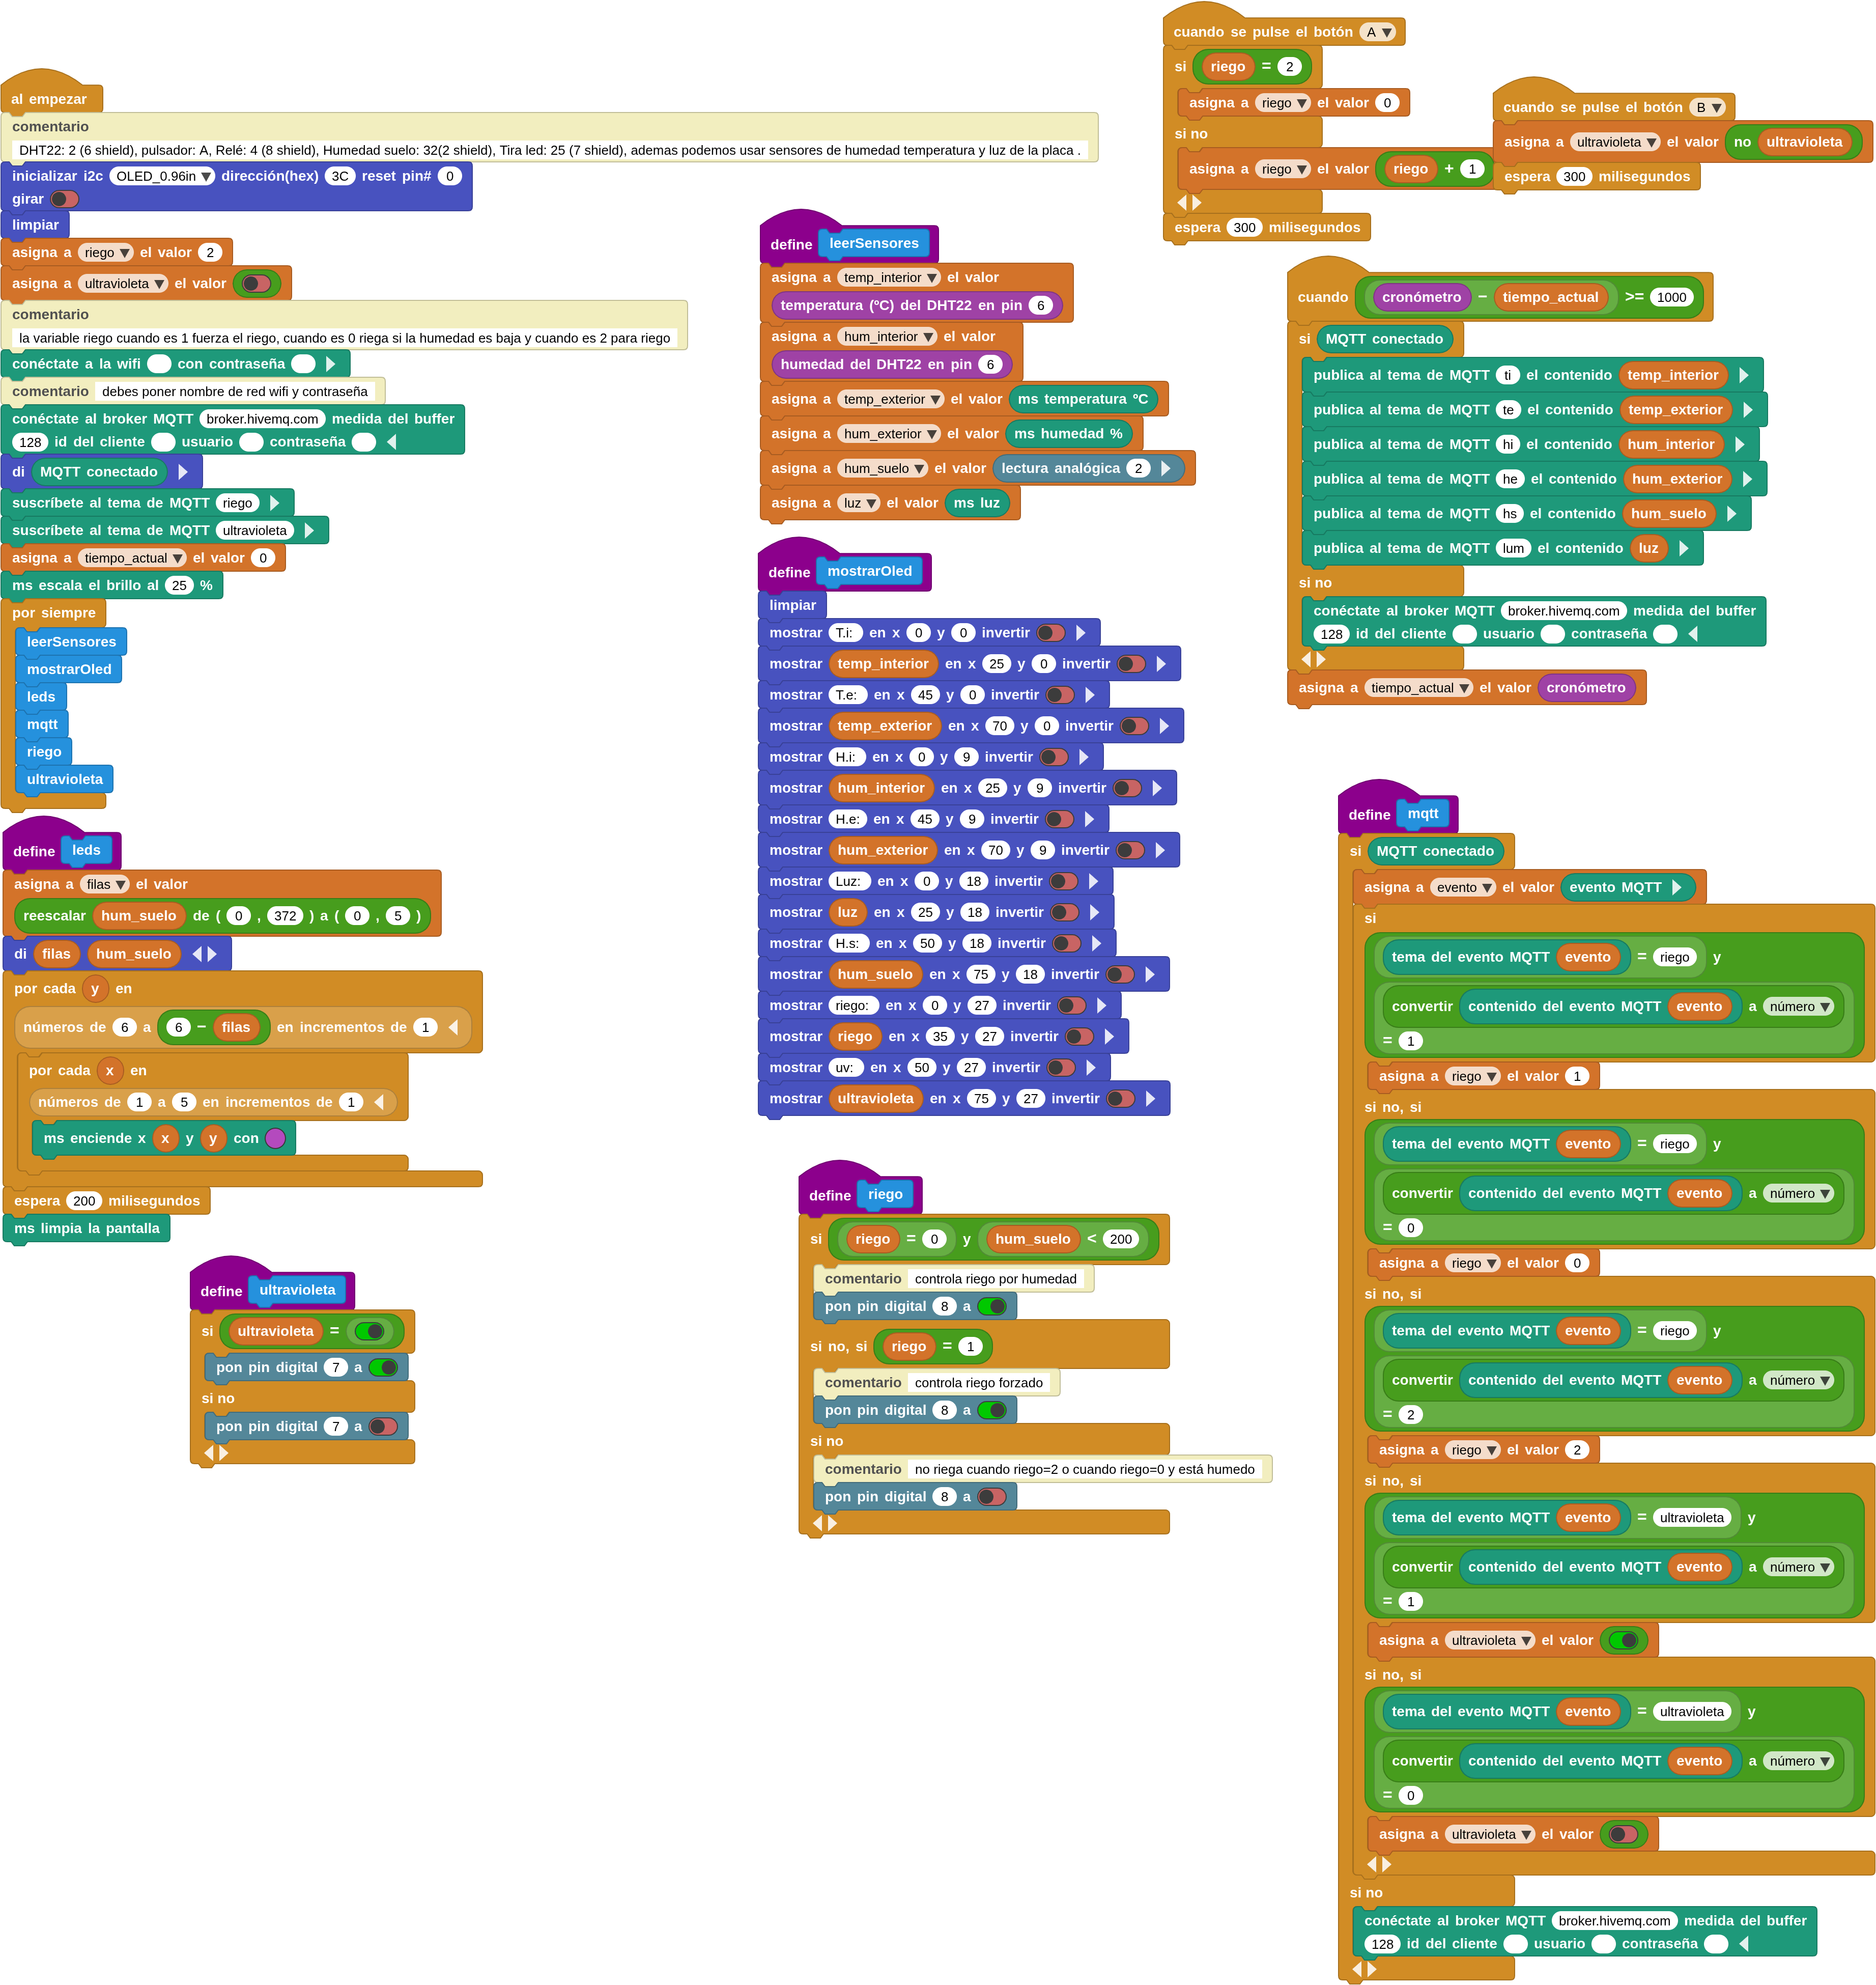
Task: Expand lectura analógica 2 block arrow
Action: coord(1165,468)
